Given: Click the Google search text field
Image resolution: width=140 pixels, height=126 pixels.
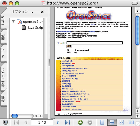Looking at the screenshot, I should 94,43.
